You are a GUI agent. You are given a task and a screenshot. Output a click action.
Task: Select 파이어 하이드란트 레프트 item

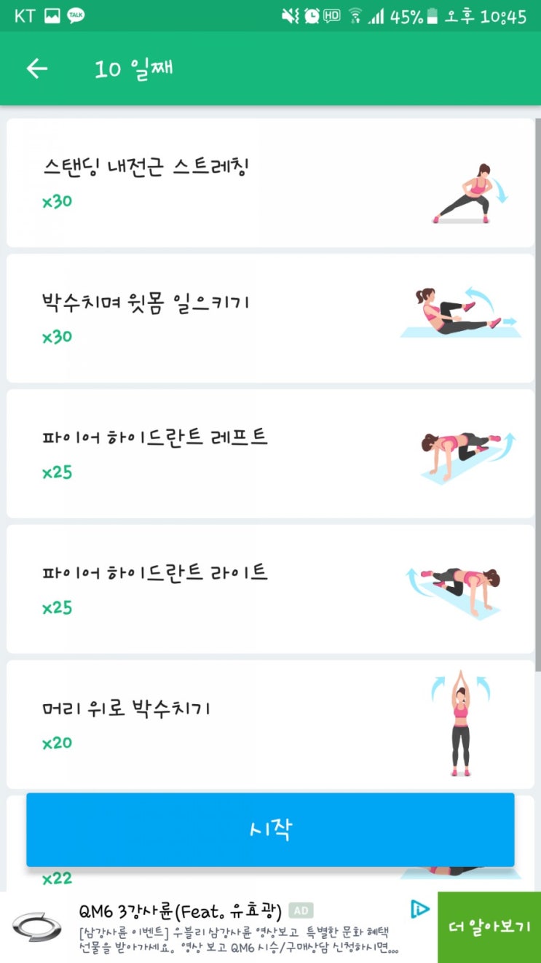point(270,454)
